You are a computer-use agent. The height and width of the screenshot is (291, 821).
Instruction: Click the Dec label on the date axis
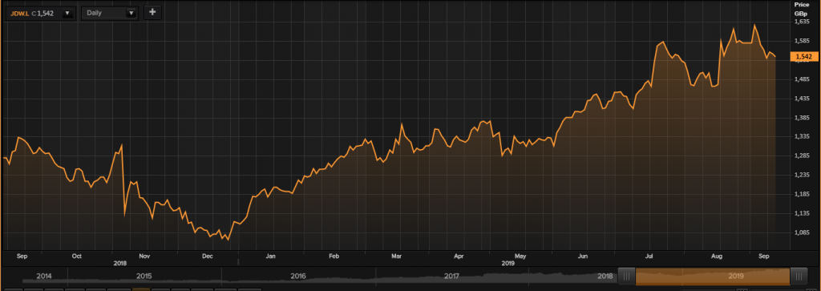(x=208, y=257)
